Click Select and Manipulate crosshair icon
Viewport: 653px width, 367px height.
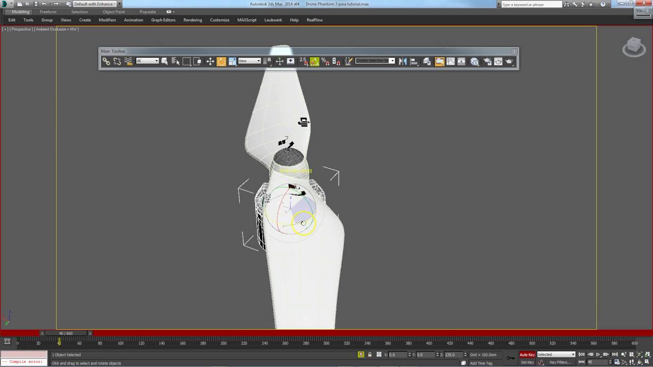click(280, 61)
